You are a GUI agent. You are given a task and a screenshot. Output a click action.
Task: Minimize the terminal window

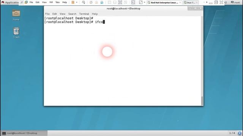(x=190, y=8)
